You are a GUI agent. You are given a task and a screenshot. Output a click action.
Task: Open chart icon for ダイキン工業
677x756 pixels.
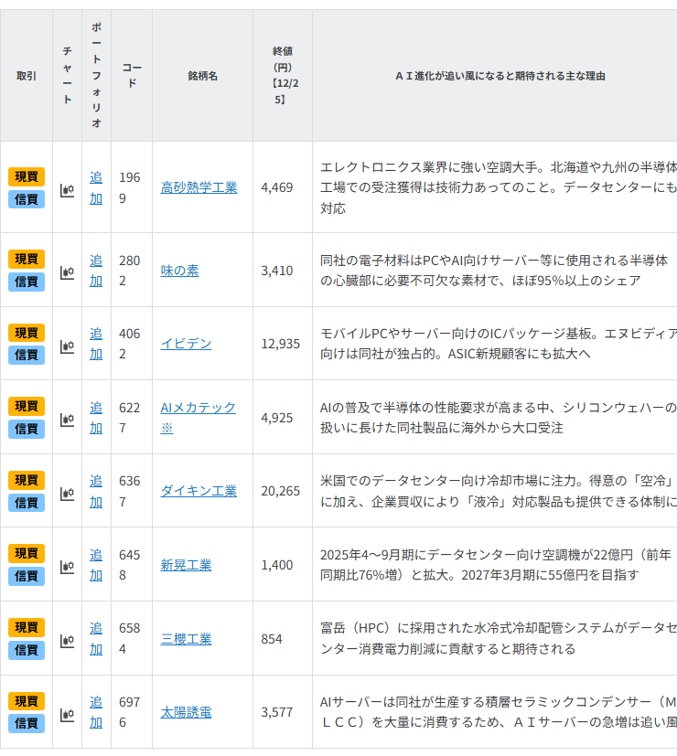[67, 493]
